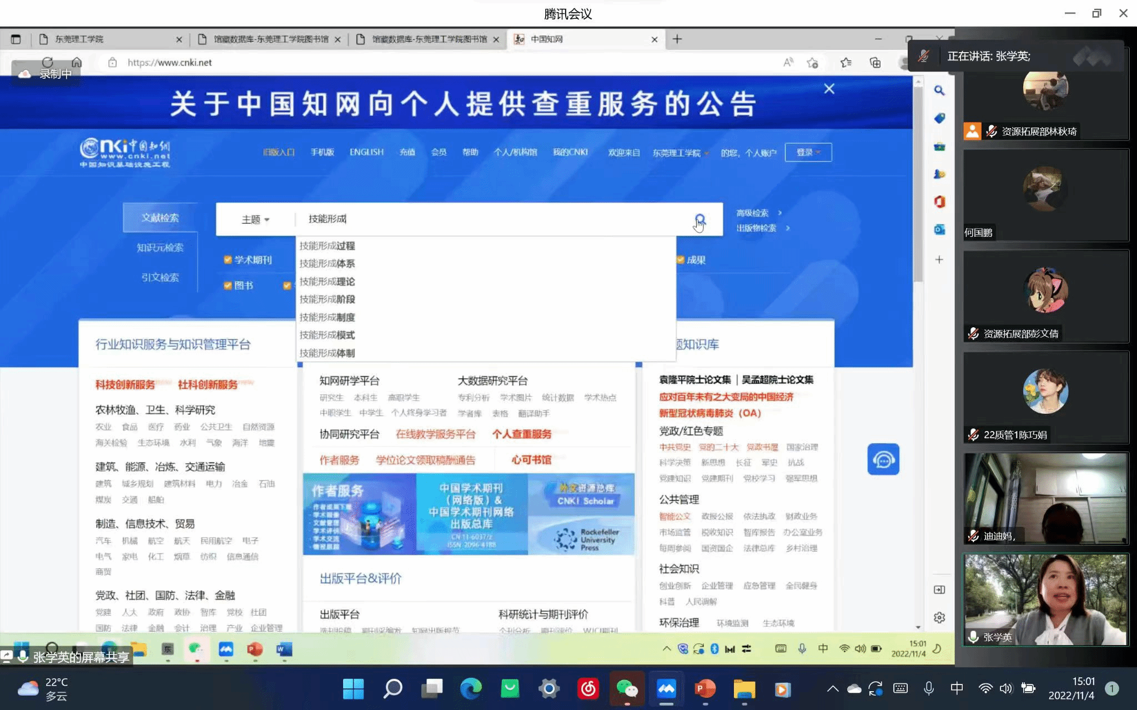Select the 知识元检索 search tab

coord(160,247)
